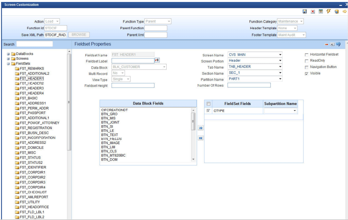Click the lightning bolt toolbar icon

(x=329, y=11)
